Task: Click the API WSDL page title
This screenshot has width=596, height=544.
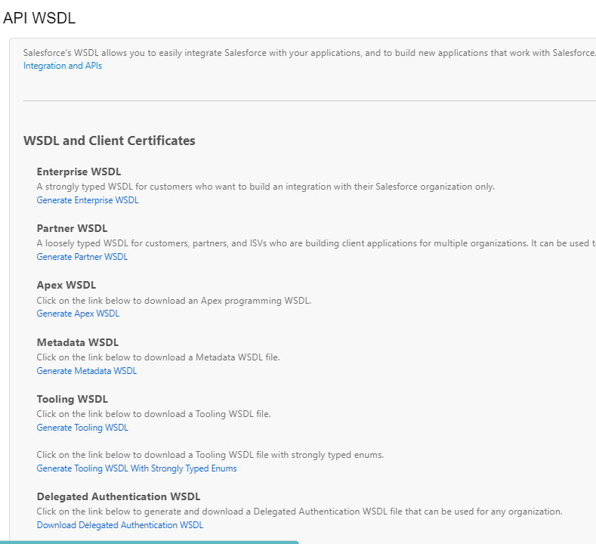Action: point(39,18)
